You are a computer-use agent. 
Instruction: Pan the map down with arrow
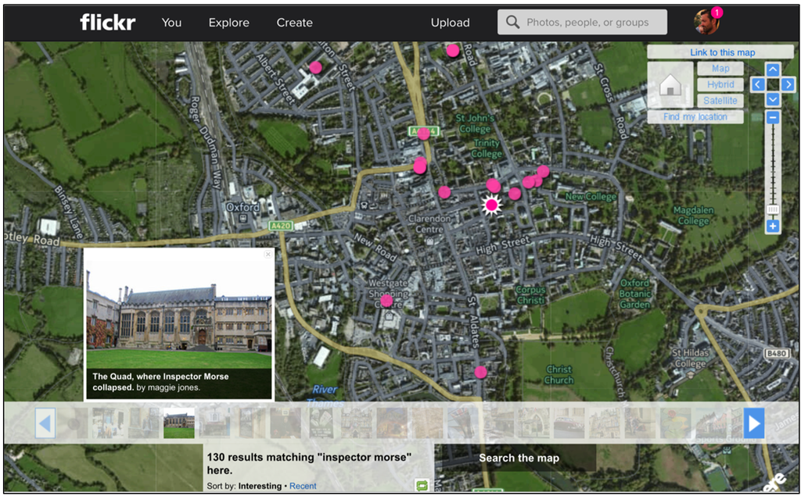pos(773,99)
